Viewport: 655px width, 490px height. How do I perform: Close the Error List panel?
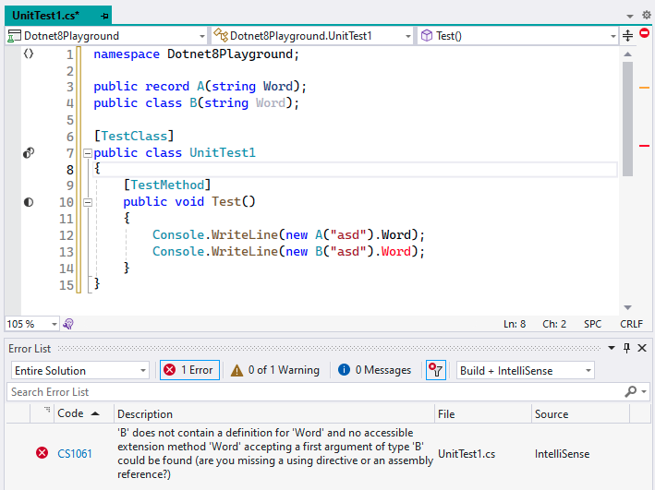(642, 348)
